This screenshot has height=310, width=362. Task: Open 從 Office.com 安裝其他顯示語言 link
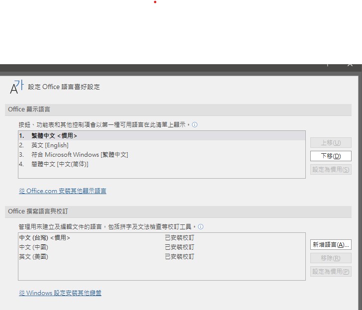coord(63,191)
